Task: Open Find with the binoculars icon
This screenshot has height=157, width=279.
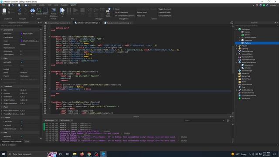Action: [x=33, y=11]
